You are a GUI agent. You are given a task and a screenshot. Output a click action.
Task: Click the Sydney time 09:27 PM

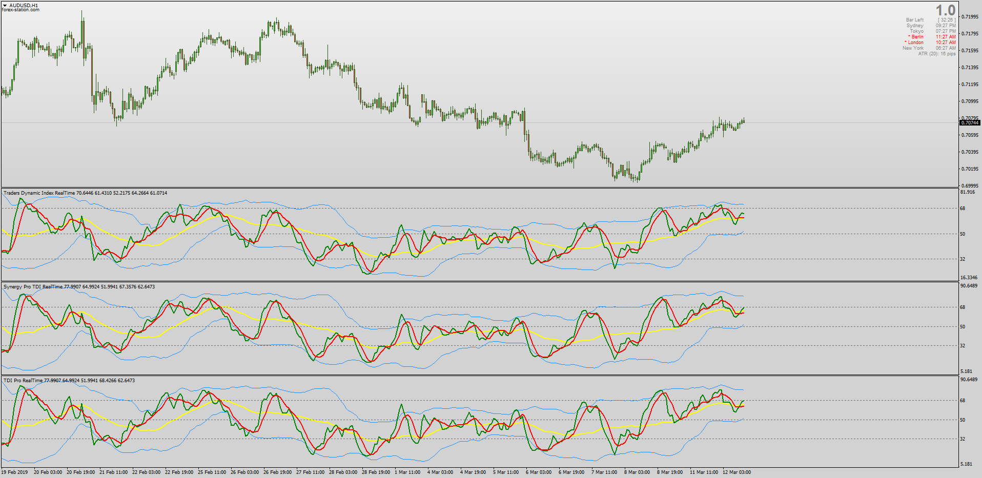pos(946,26)
